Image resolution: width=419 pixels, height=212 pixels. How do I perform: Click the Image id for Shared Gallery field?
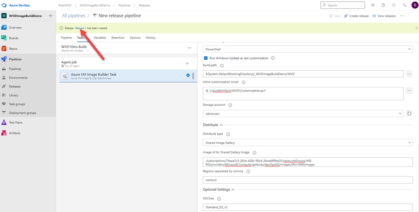(x=307, y=162)
